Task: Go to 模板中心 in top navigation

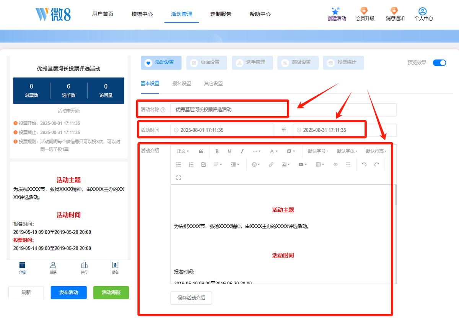Action: pos(142,14)
